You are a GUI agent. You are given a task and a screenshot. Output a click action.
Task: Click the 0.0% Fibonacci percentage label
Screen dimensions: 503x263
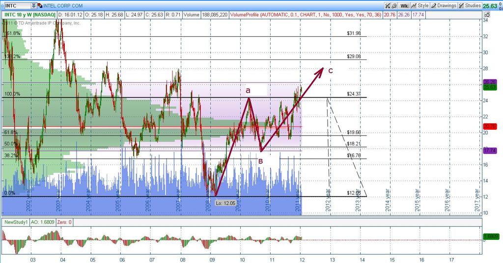pos(9,193)
